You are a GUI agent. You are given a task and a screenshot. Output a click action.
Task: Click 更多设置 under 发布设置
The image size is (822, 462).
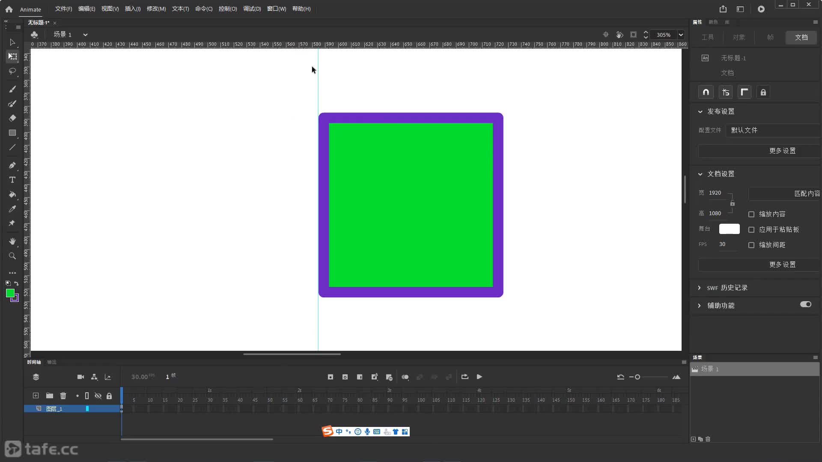pyautogui.click(x=759, y=151)
